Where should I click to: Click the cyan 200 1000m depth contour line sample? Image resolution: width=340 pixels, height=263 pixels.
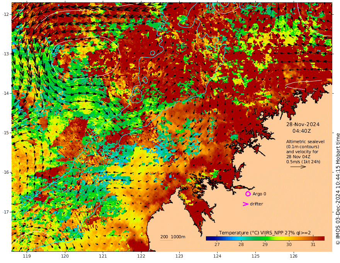[167, 240]
